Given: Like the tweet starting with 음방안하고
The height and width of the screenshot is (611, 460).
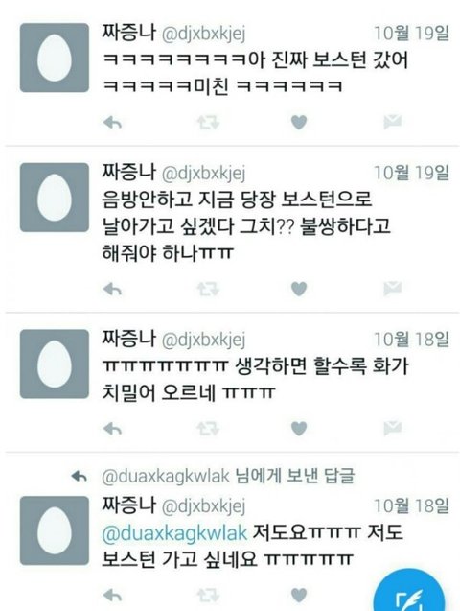Looking at the screenshot, I should [x=299, y=289].
